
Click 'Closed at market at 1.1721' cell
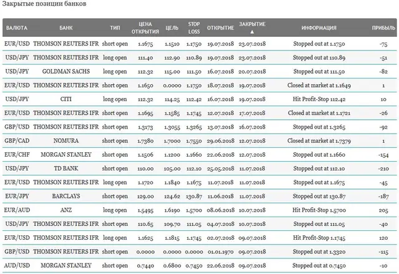pos(319,113)
